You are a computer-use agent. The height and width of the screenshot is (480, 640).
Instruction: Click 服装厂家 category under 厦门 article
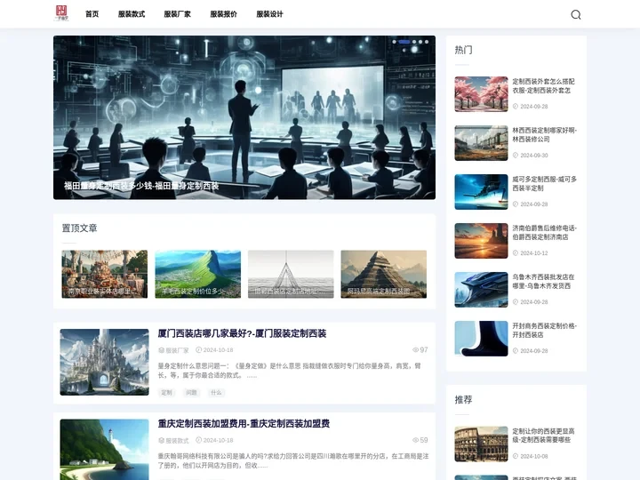pos(177,350)
